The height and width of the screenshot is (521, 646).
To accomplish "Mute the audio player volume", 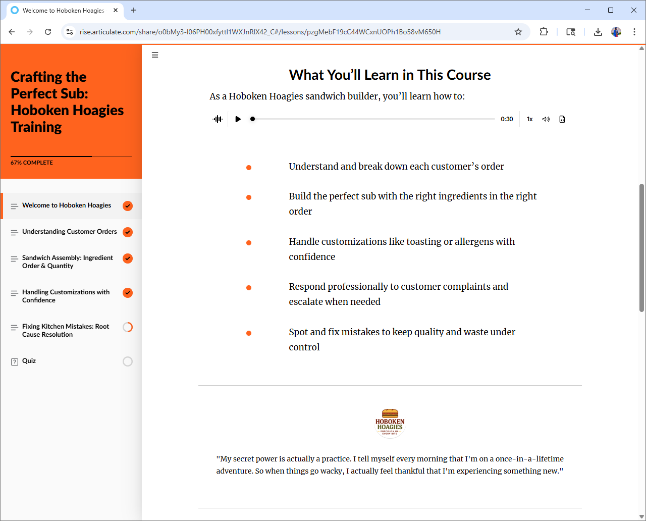I will click(546, 119).
